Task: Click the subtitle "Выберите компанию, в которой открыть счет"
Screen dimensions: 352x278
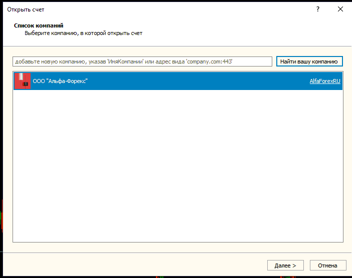Action: click(x=83, y=33)
